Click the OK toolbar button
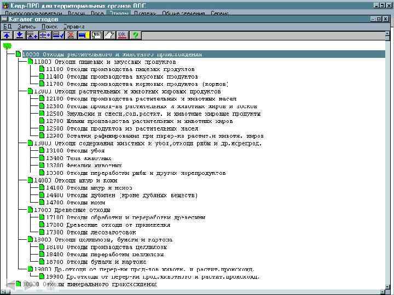 coord(123,36)
